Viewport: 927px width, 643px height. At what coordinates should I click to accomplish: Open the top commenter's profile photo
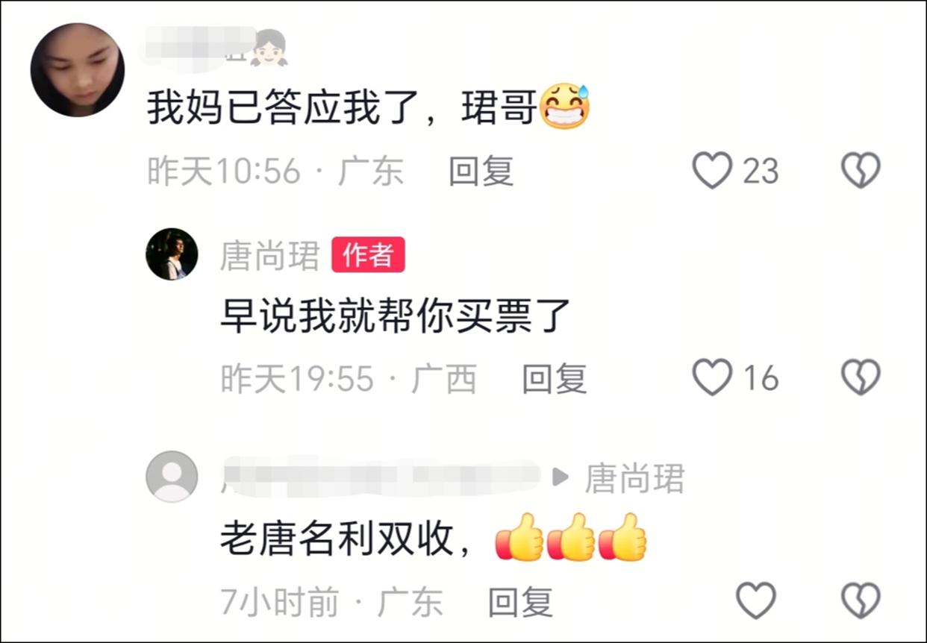coord(78,70)
